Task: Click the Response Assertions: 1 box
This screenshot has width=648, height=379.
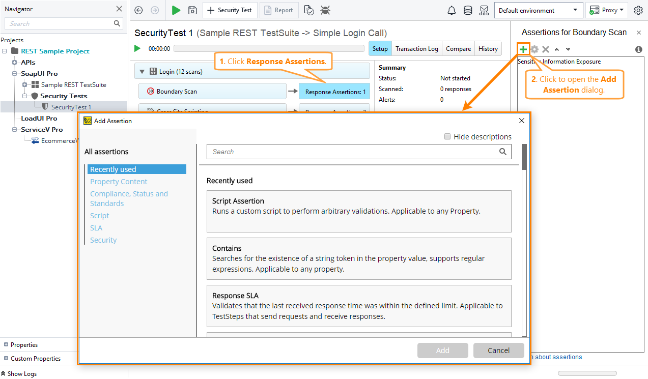Action: point(334,92)
